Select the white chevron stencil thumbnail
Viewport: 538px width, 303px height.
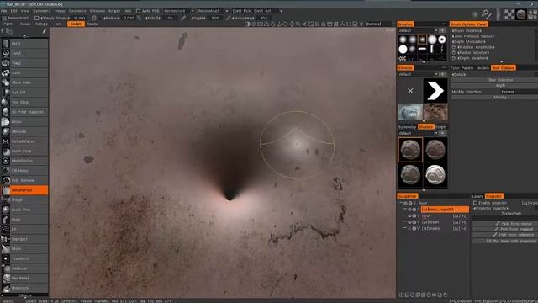pyautogui.click(x=435, y=91)
